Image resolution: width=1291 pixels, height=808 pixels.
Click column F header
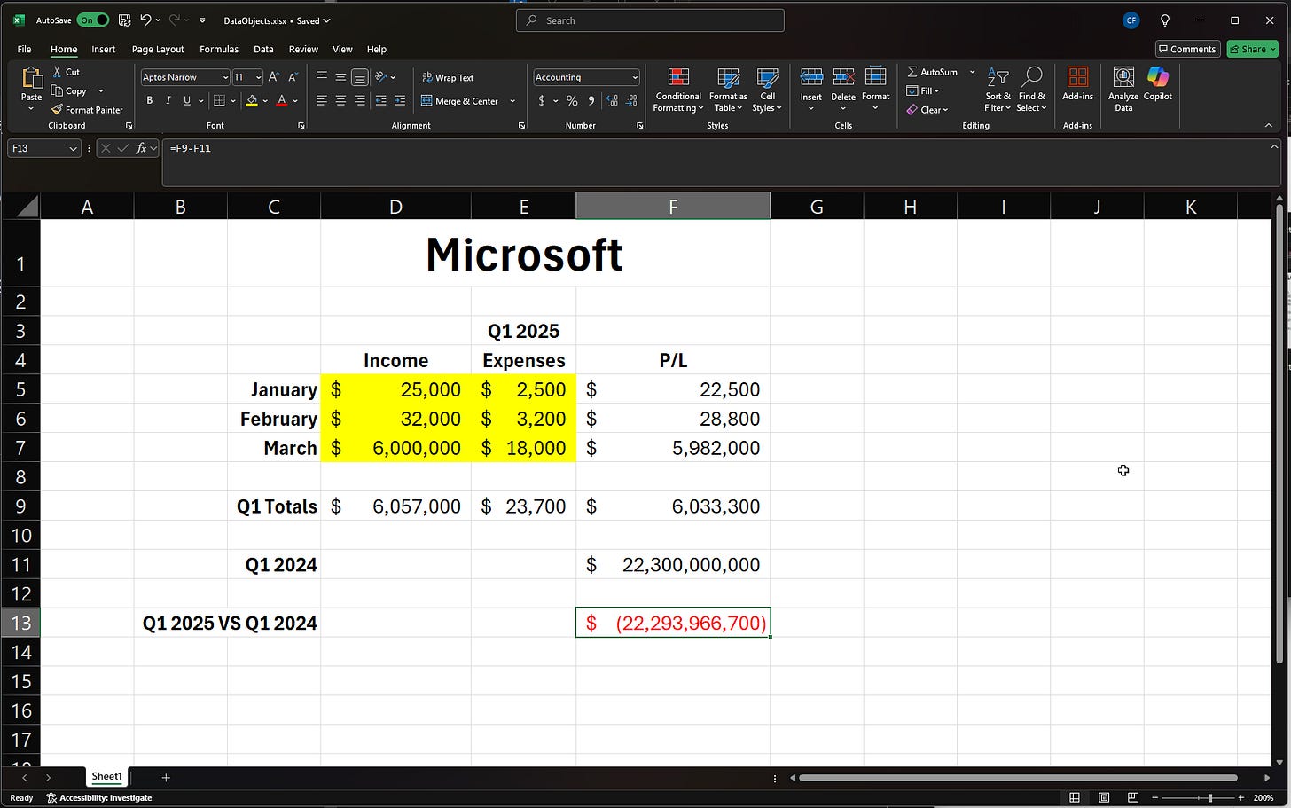673,207
